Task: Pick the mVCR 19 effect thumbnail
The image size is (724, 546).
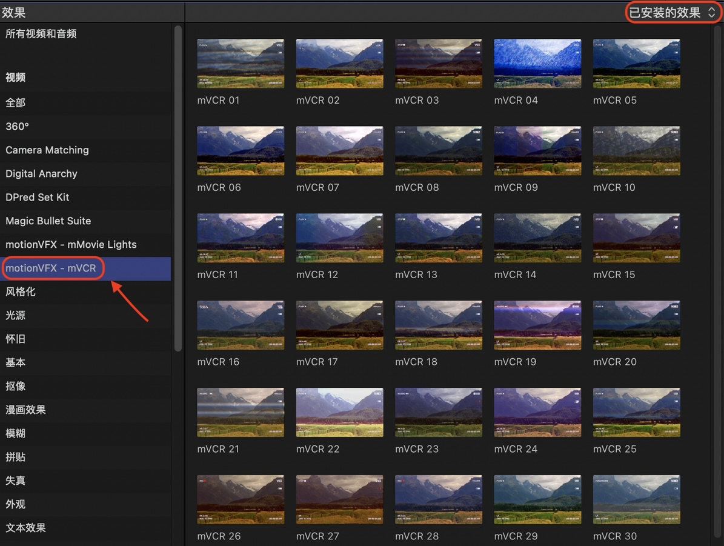Action: pos(537,325)
